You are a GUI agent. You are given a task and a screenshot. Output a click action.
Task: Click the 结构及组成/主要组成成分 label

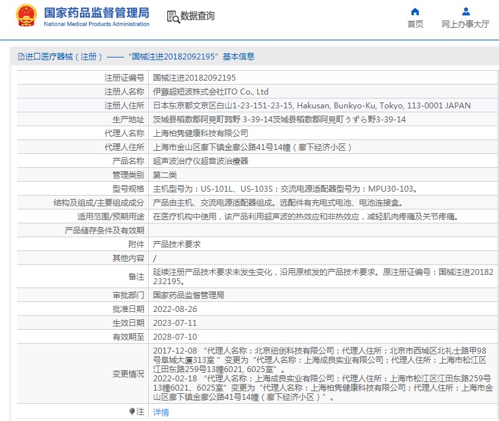point(99,203)
